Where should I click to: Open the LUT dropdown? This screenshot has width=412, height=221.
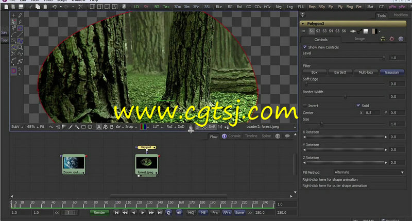(x=158, y=127)
